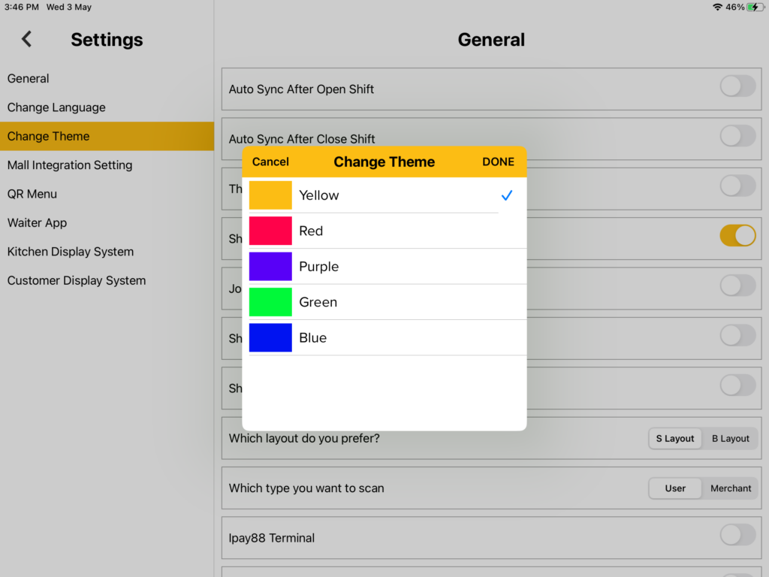Enable Auto Sync After Open Shift
The width and height of the screenshot is (769, 577).
[737, 86]
